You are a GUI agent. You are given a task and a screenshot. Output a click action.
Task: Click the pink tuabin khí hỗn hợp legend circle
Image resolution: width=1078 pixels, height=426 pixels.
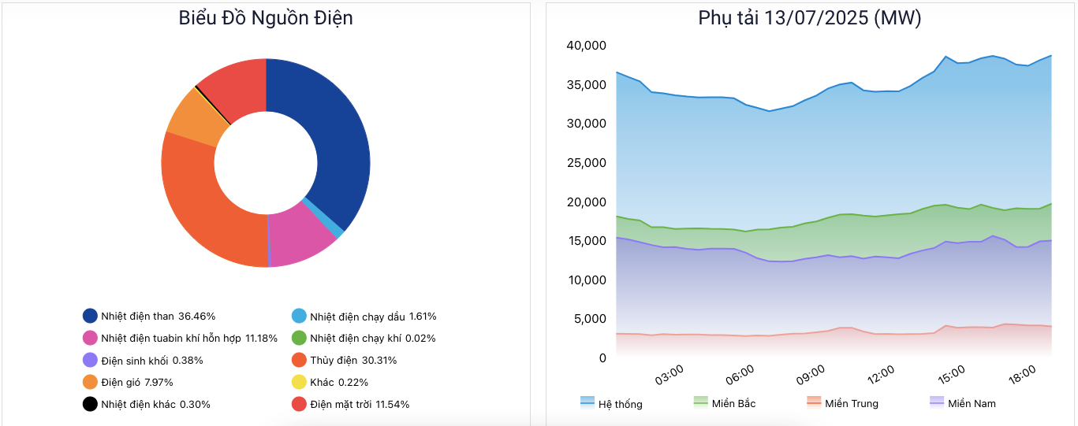[90, 339]
